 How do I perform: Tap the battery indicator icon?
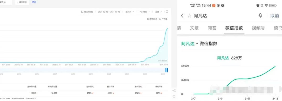[x=273, y=5]
